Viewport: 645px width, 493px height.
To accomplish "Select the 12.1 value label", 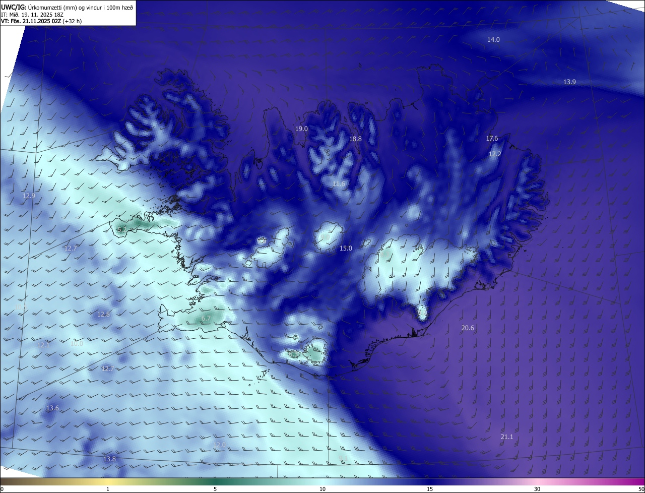I will 44,345.
